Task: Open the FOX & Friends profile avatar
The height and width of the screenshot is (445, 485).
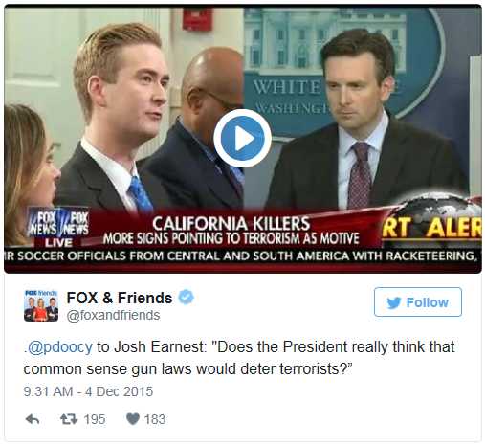Action: point(41,305)
